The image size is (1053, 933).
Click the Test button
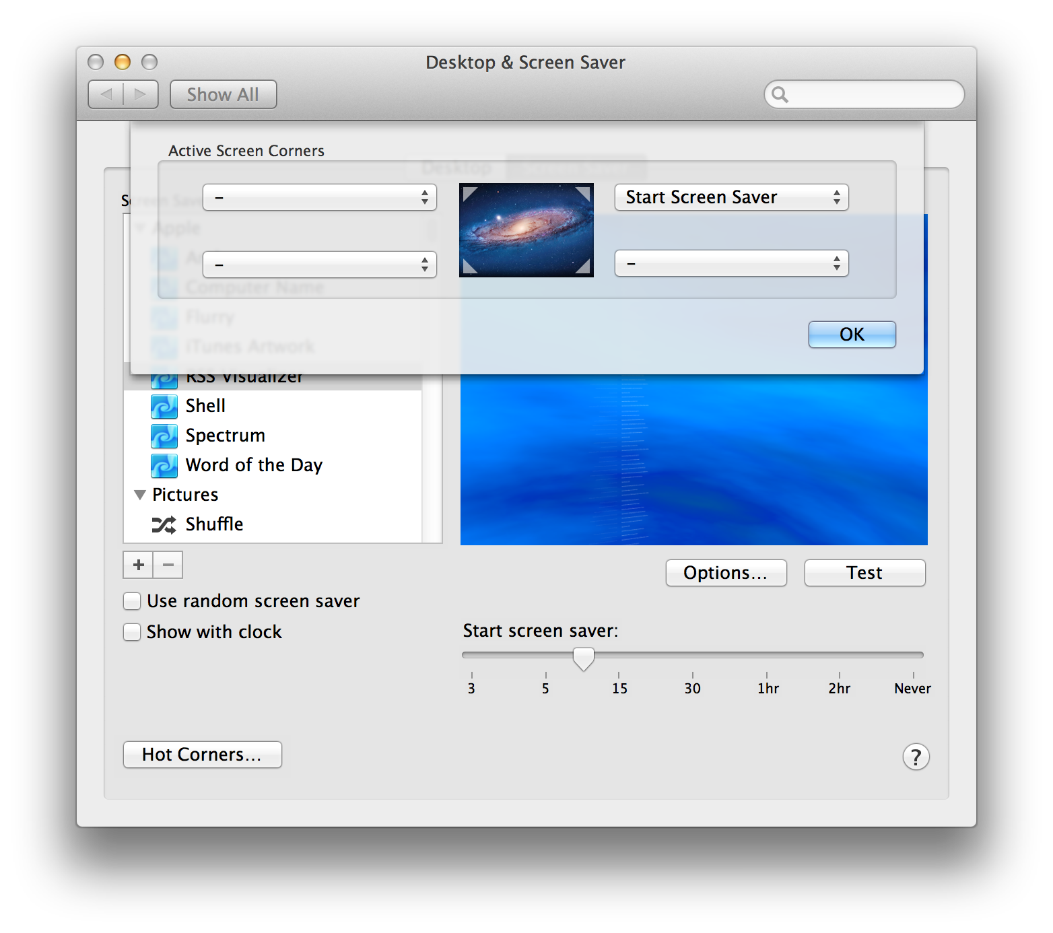point(865,573)
